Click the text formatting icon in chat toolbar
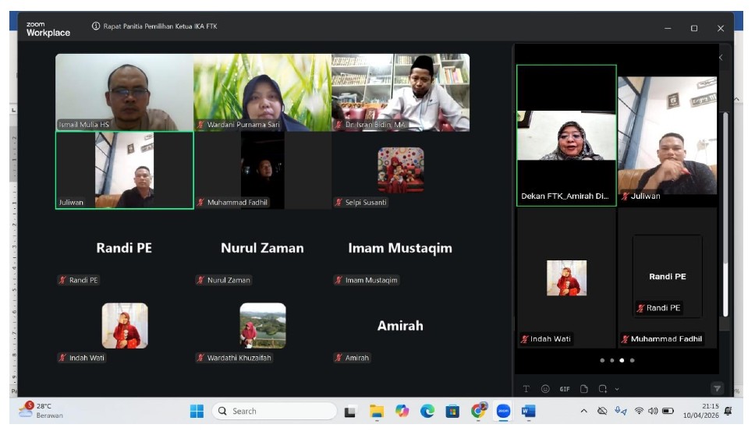The width and height of the screenshot is (755, 435). pyautogui.click(x=526, y=388)
